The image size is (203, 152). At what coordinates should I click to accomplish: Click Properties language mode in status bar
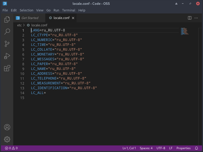pyautogui.click(x=183, y=148)
